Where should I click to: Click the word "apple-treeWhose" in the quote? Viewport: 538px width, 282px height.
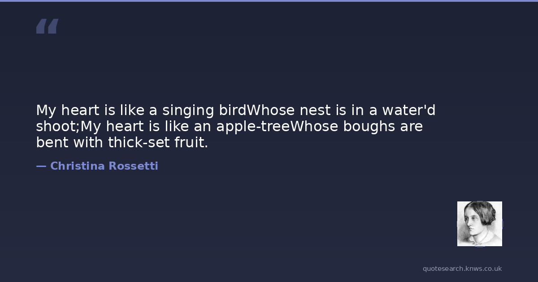[278, 127]
